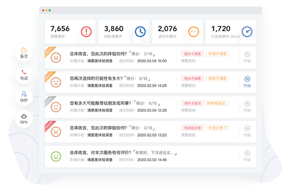
Task: Select the 价格太贵了 orange tag
Action: (x=217, y=128)
